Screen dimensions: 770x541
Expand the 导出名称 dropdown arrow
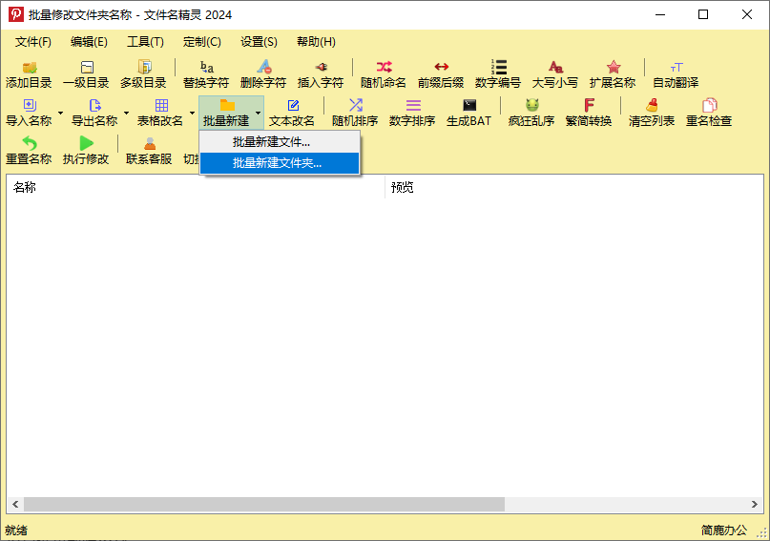127,113
